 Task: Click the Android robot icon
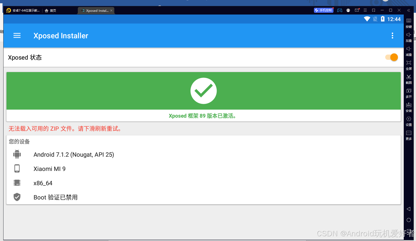[x=17, y=154]
